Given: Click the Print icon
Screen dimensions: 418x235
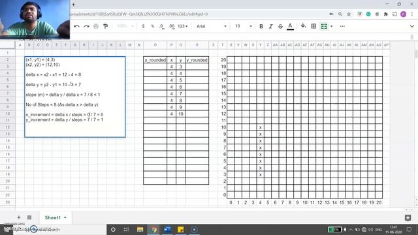Looking at the screenshot, I should pos(96,26).
